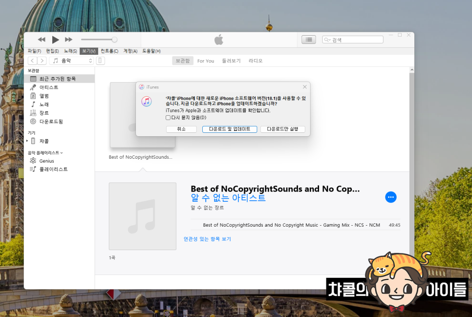472x317 pixels.
Task: Click the 연관성 있는 항목 보기 link
Action: 207,239
